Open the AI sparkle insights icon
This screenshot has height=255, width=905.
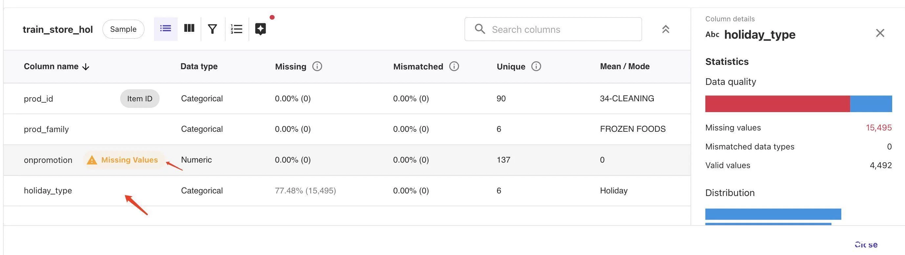(260, 29)
